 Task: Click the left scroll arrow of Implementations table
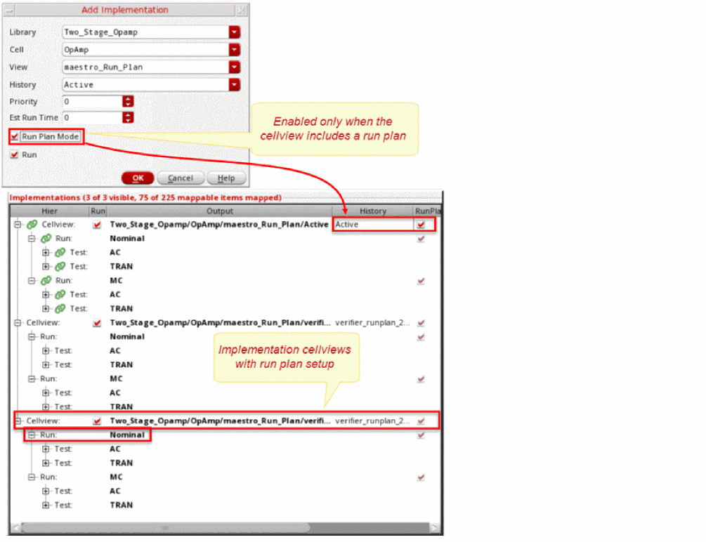click(x=15, y=527)
